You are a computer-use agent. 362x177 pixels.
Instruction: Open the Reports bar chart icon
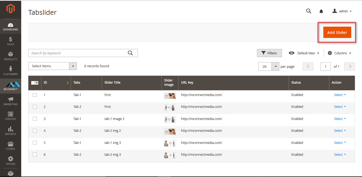(x=10, y=129)
